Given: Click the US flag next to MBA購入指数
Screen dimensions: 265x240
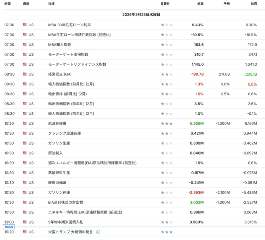Looking at the screenshot, I should [x=25, y=45].
